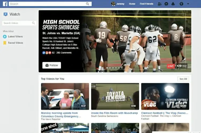Click the Top Videos for You heading
This screenshot has height=133, width=201.
(x=53, y=79)
